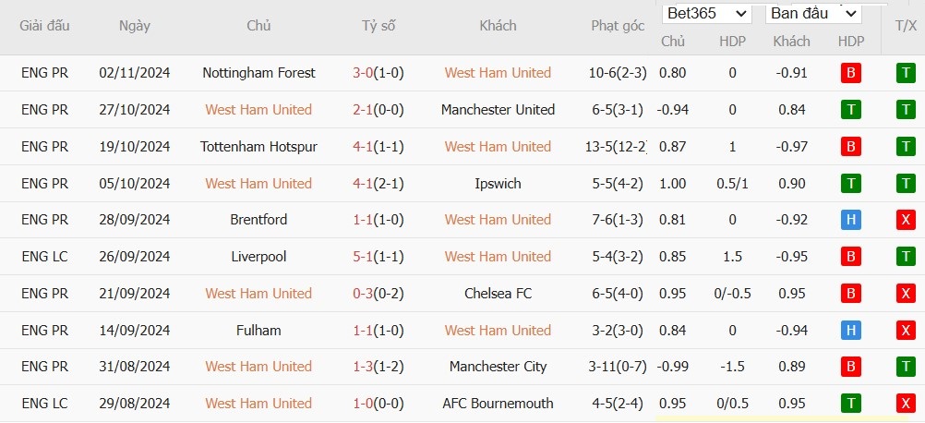Image resolution: width=925 pixels, height=423 pixels.
Task: Click the red X badge in AFC Bournemouth row
Action: click(906, 404)
